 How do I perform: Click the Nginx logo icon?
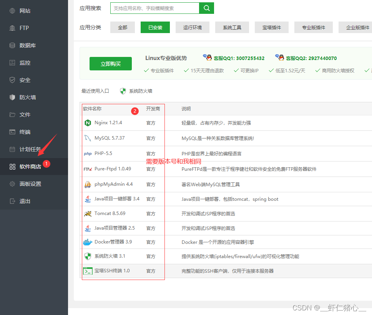point(88,123)
